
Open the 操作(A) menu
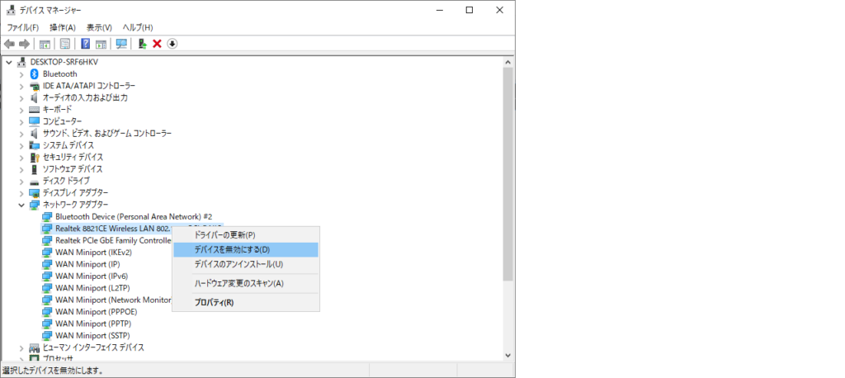(x=63, y=27)
